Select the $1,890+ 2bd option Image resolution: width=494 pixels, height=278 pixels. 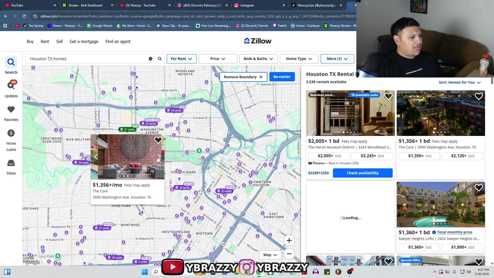click(x=463, y=247)
